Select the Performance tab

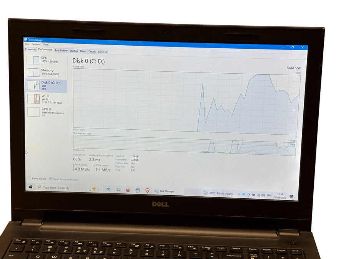45,49
